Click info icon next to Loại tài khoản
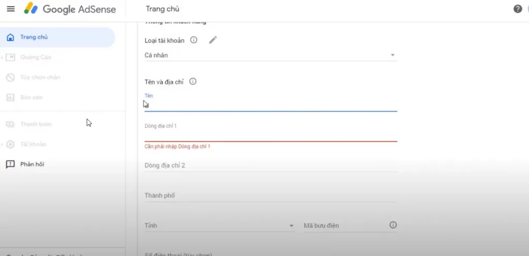 [194, 40]
